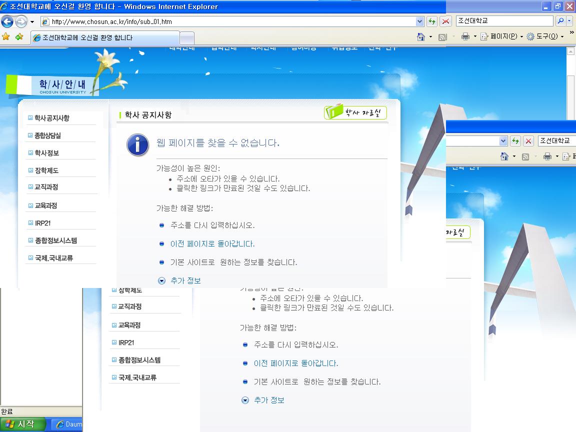Minimize the front Internet Explorer window
This screenshot has width=576, height=432.
(546, 6)
